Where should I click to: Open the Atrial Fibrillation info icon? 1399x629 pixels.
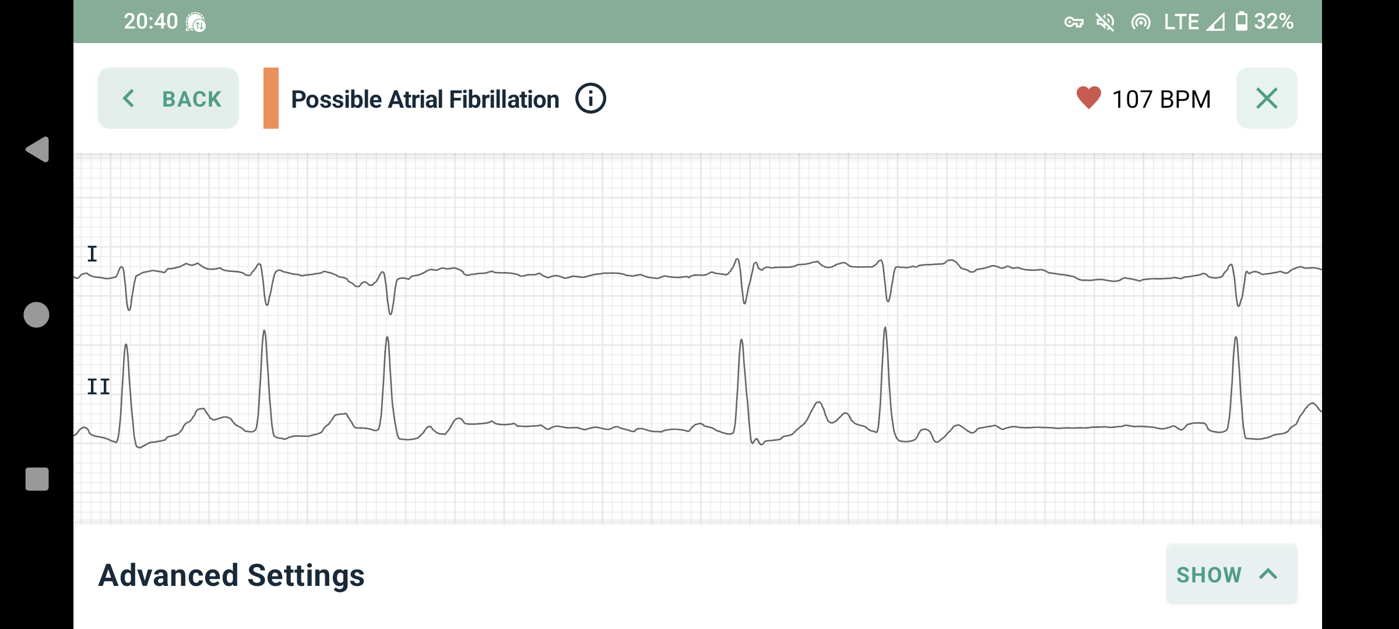click(x=590, y=98)
